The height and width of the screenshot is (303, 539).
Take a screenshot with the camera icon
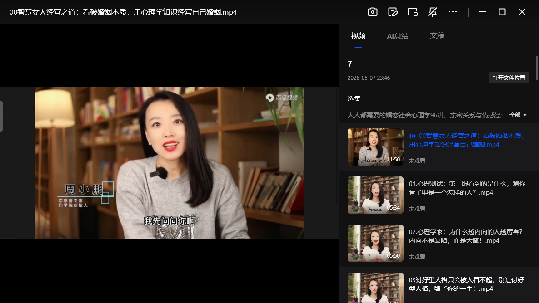(373, 12)
